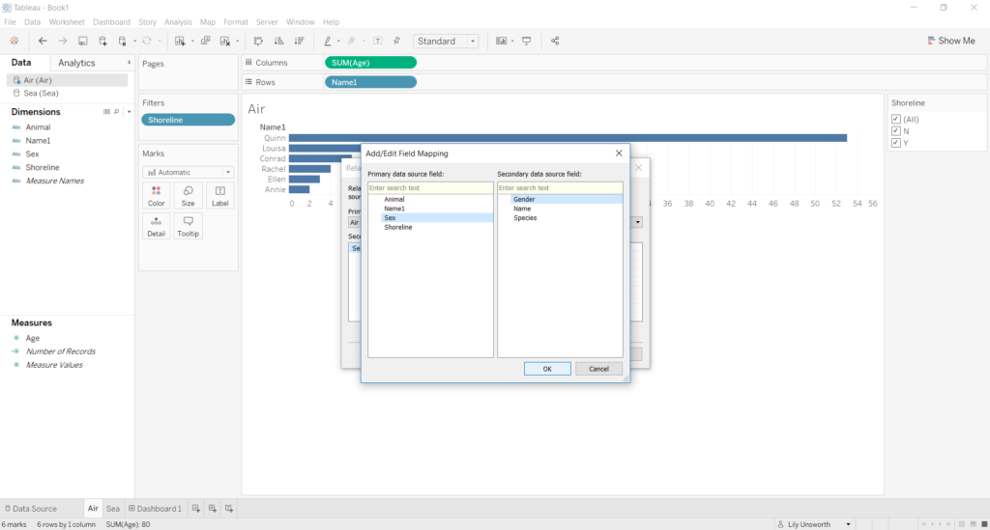Click the Undo back arrow icon

click(43, 42)
